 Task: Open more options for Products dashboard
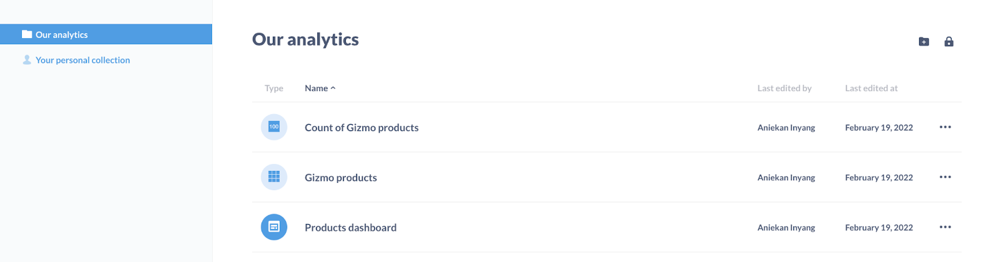(x=945, y=227)
